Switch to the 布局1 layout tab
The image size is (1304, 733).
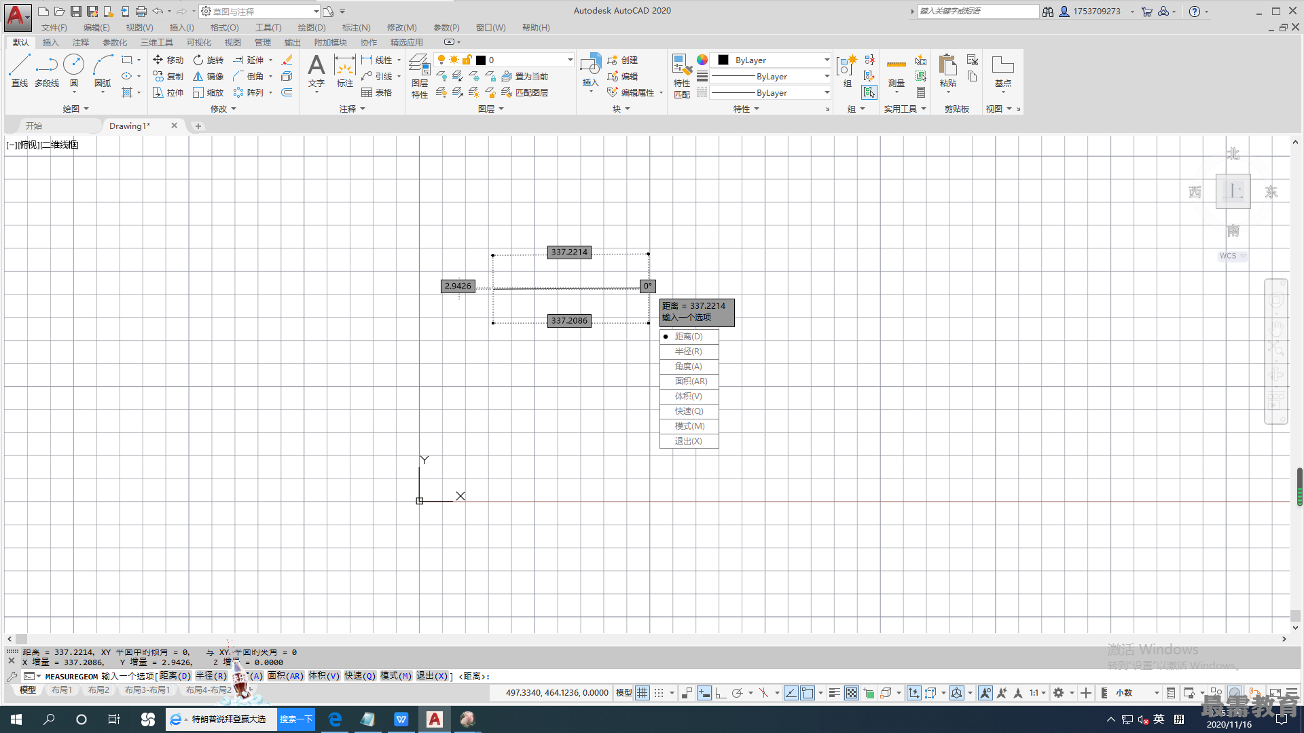click(62, 690)
